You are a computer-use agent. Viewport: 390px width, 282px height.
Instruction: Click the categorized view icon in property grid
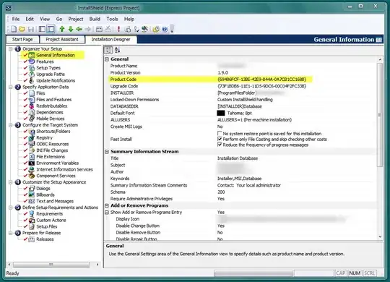tap(108, 50)
